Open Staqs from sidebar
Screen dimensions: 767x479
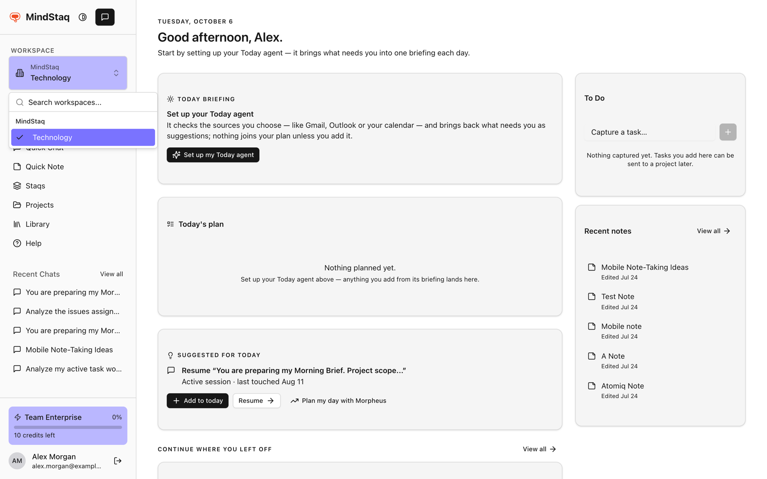pyautogui.click(x=68, y=186)
